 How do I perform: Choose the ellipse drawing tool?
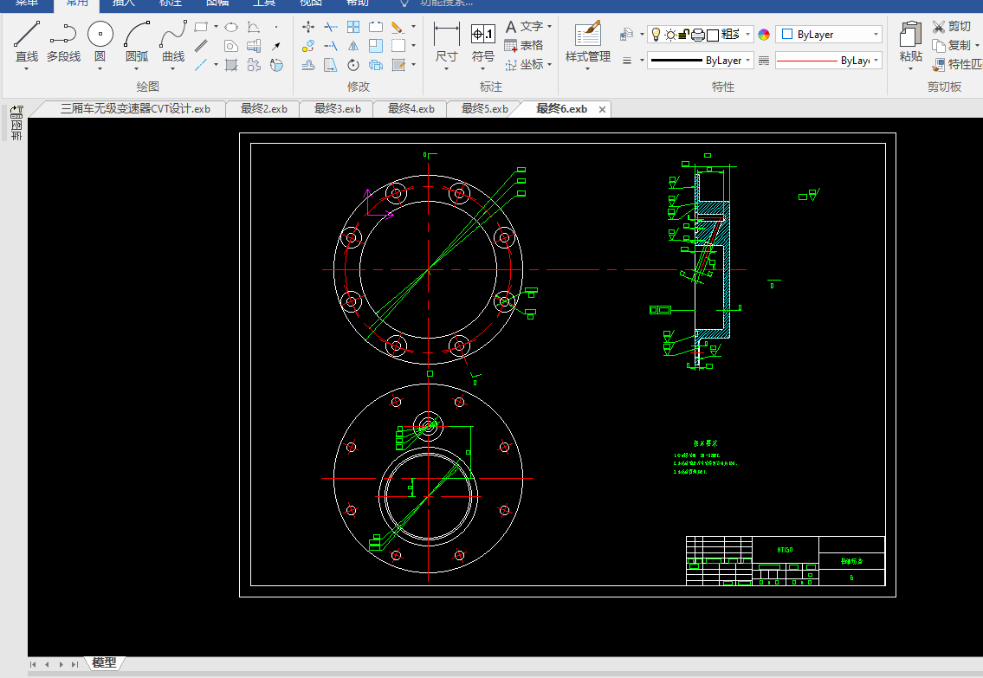[x=231, y=27]
